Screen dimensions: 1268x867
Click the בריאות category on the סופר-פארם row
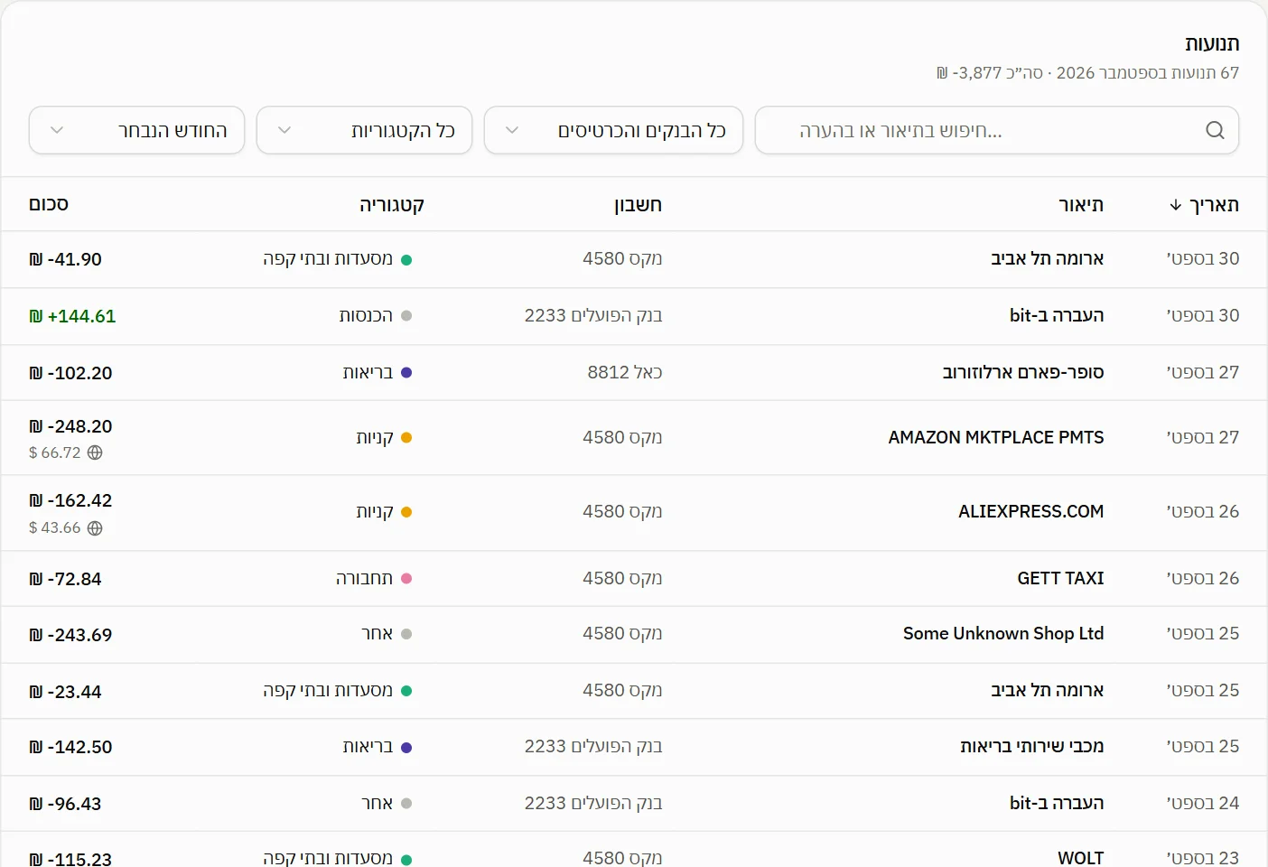pyautogui.click(x=368, y=372)
